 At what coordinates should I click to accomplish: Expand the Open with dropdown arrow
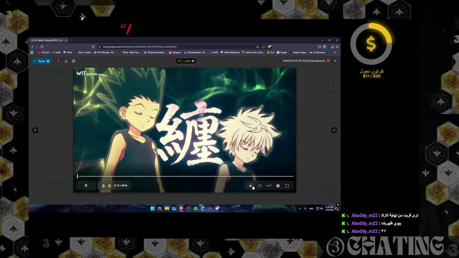[x=179, y=61]
